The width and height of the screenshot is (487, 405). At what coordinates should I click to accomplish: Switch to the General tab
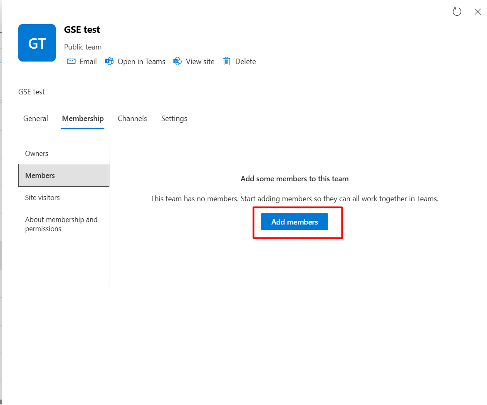coord(36,119)
